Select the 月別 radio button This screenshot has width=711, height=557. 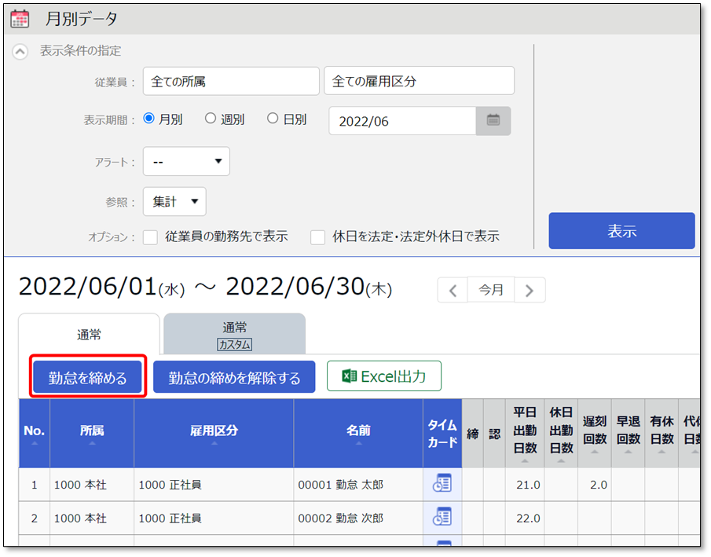click(x=149, y=119)
